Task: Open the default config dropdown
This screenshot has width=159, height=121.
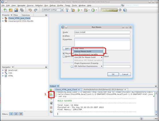Action: pos(62,10)
